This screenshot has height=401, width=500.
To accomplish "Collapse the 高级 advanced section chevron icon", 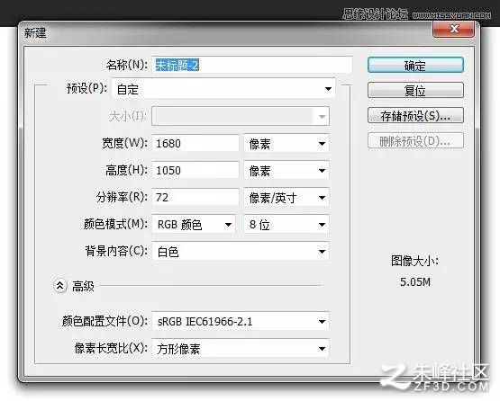I will [x=60, y=286].
